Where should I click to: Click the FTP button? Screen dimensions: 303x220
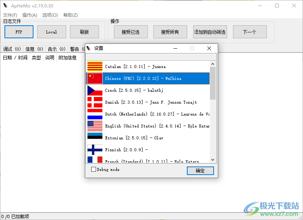(19, 32)
